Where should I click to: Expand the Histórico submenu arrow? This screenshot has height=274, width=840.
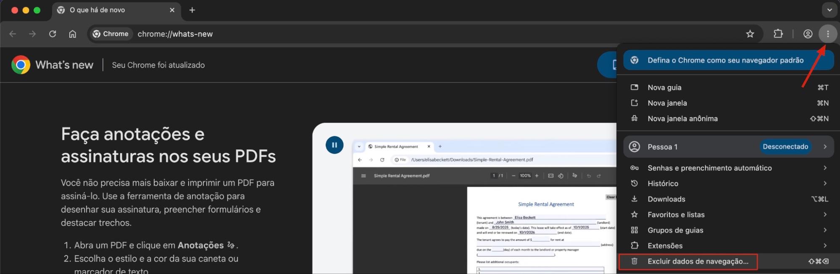(x=825, y=183)
